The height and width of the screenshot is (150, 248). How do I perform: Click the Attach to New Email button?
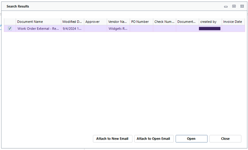[x=112, y=139]
